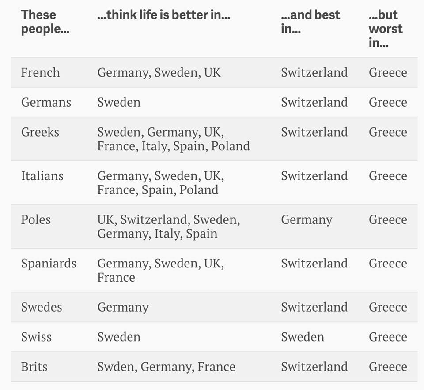Click the Greeks row's better-in countries list

click(174, 139)
